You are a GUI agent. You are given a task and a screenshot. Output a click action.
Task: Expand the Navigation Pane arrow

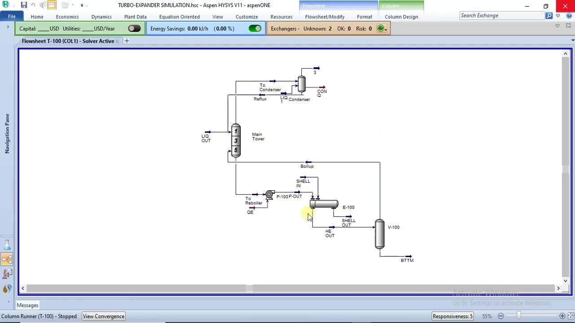coord(8,27)
